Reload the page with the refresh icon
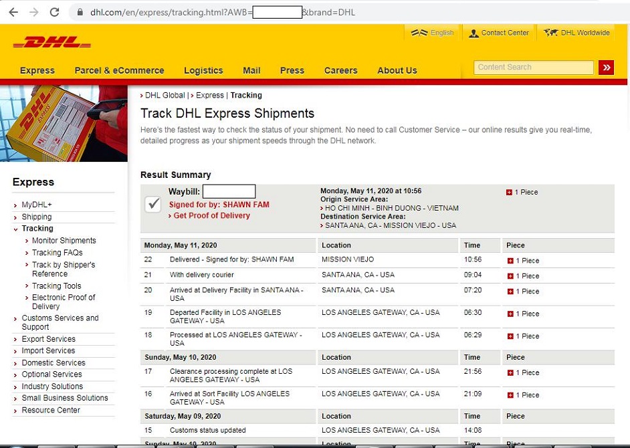630x448 pixels. coord(55,12)
